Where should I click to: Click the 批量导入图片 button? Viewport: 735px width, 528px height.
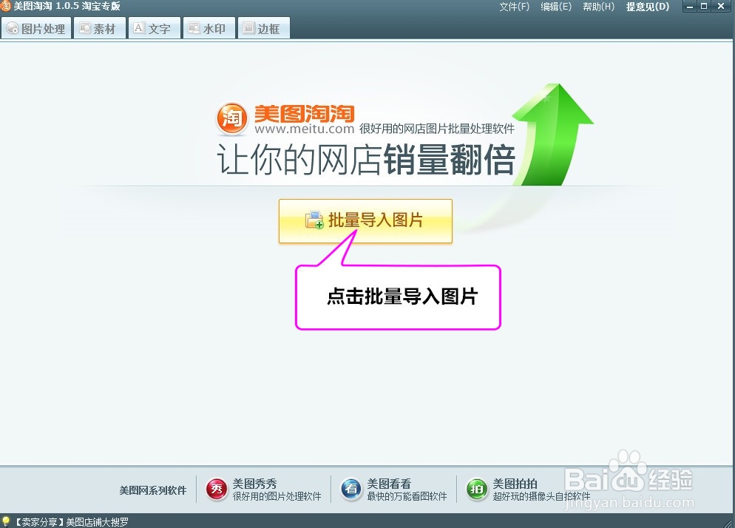[x=365, y=221]
